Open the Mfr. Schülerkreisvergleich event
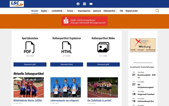This screenshot has width=169, height=106. coord(146,86)
